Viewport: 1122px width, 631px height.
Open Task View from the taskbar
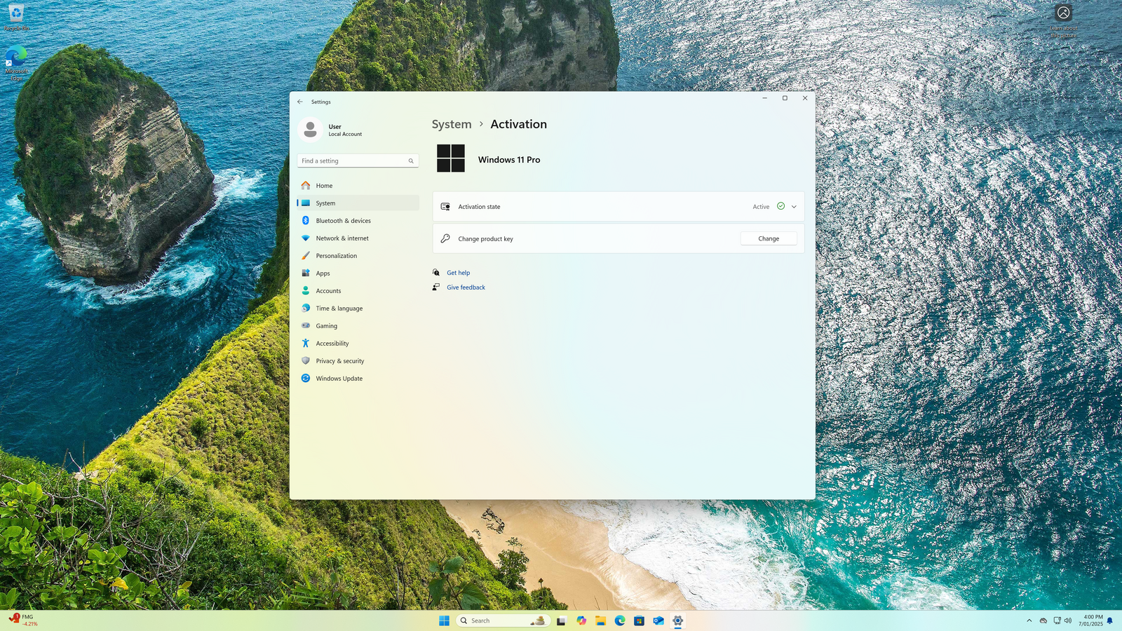click(561, 621)
